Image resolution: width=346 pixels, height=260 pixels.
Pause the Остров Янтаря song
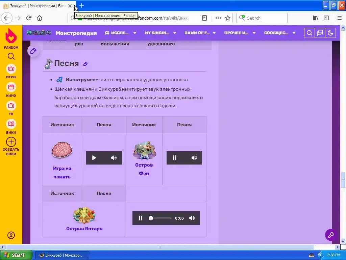pos(140,218)
